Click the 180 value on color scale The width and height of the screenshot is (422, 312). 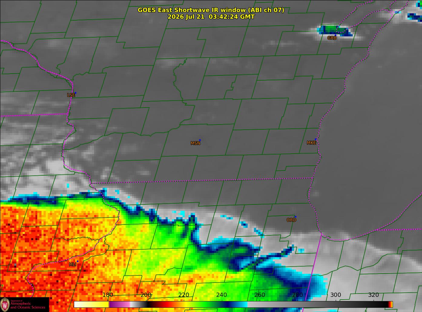click(x=108, y=295)
